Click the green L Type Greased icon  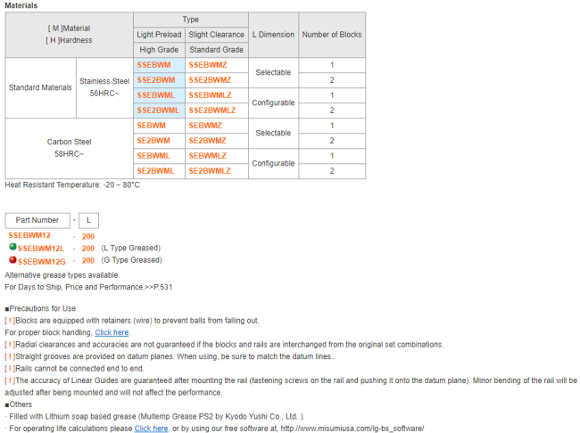(x=12, y=247)
